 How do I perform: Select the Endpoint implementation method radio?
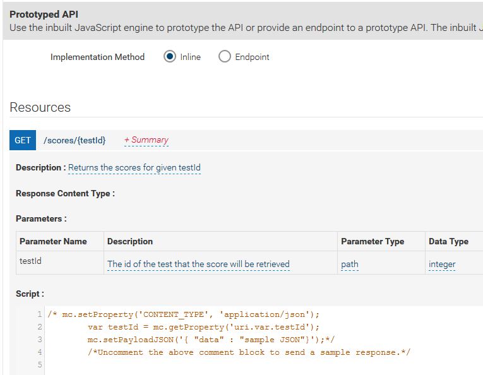(225, 56)
